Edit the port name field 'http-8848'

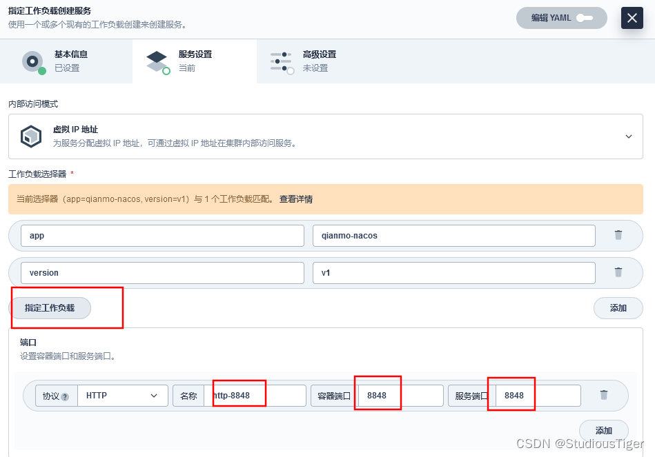click(x=255, y=396)
